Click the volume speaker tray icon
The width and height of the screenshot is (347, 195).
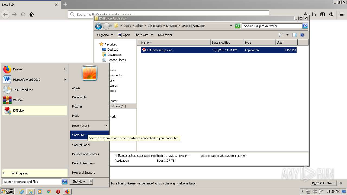point(315,191)
